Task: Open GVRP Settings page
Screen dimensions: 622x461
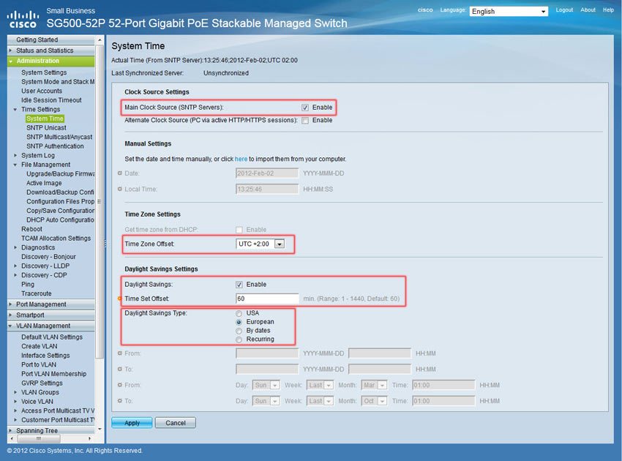Action: point(42,383)
